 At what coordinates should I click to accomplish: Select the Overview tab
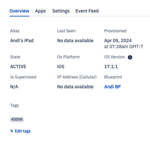pyautogui.click(x=19, y=11)
